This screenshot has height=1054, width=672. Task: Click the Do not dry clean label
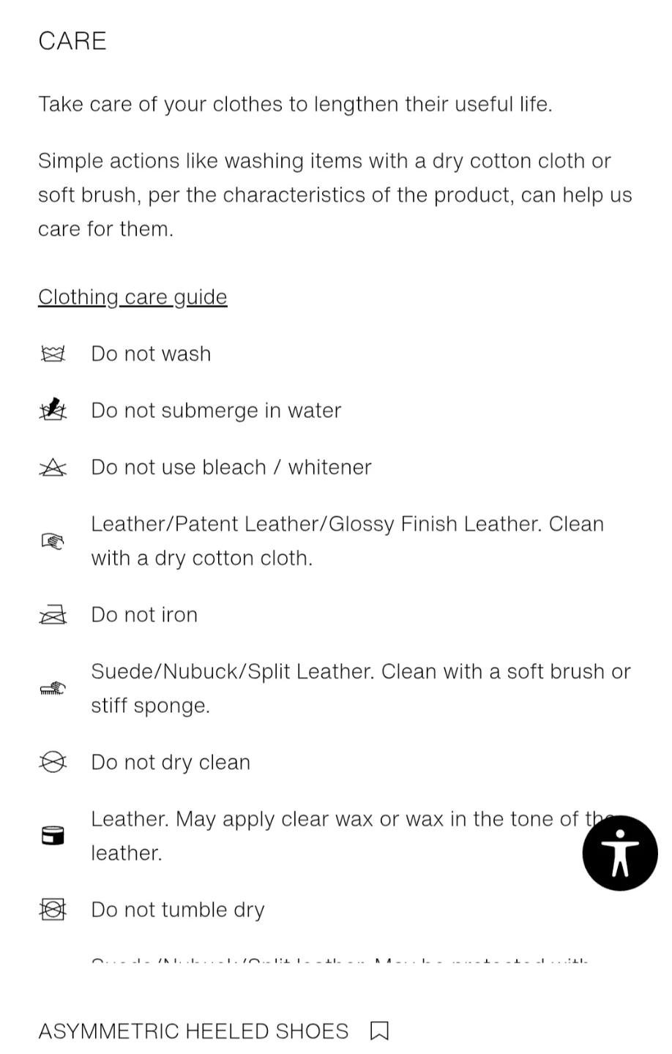(x=171, y=763)
